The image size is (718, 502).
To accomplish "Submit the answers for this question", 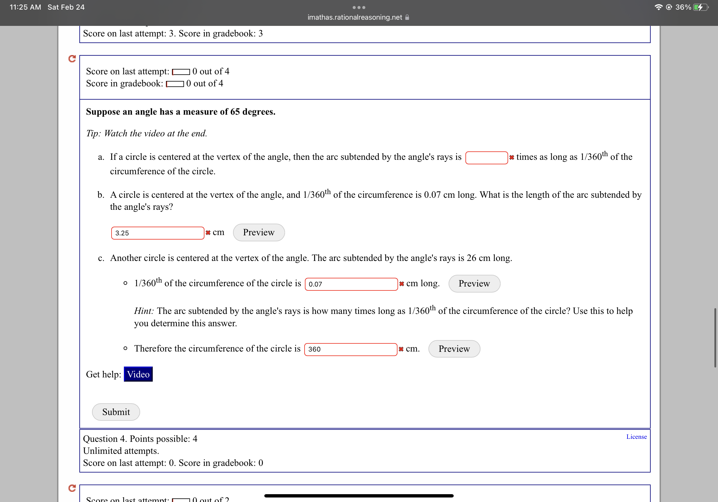I will [x=116, y=412].
